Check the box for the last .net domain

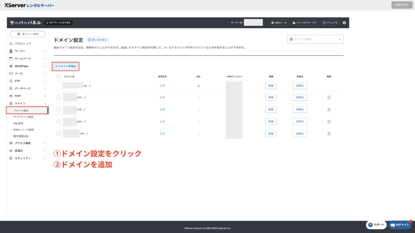click(x=59, y=134)
